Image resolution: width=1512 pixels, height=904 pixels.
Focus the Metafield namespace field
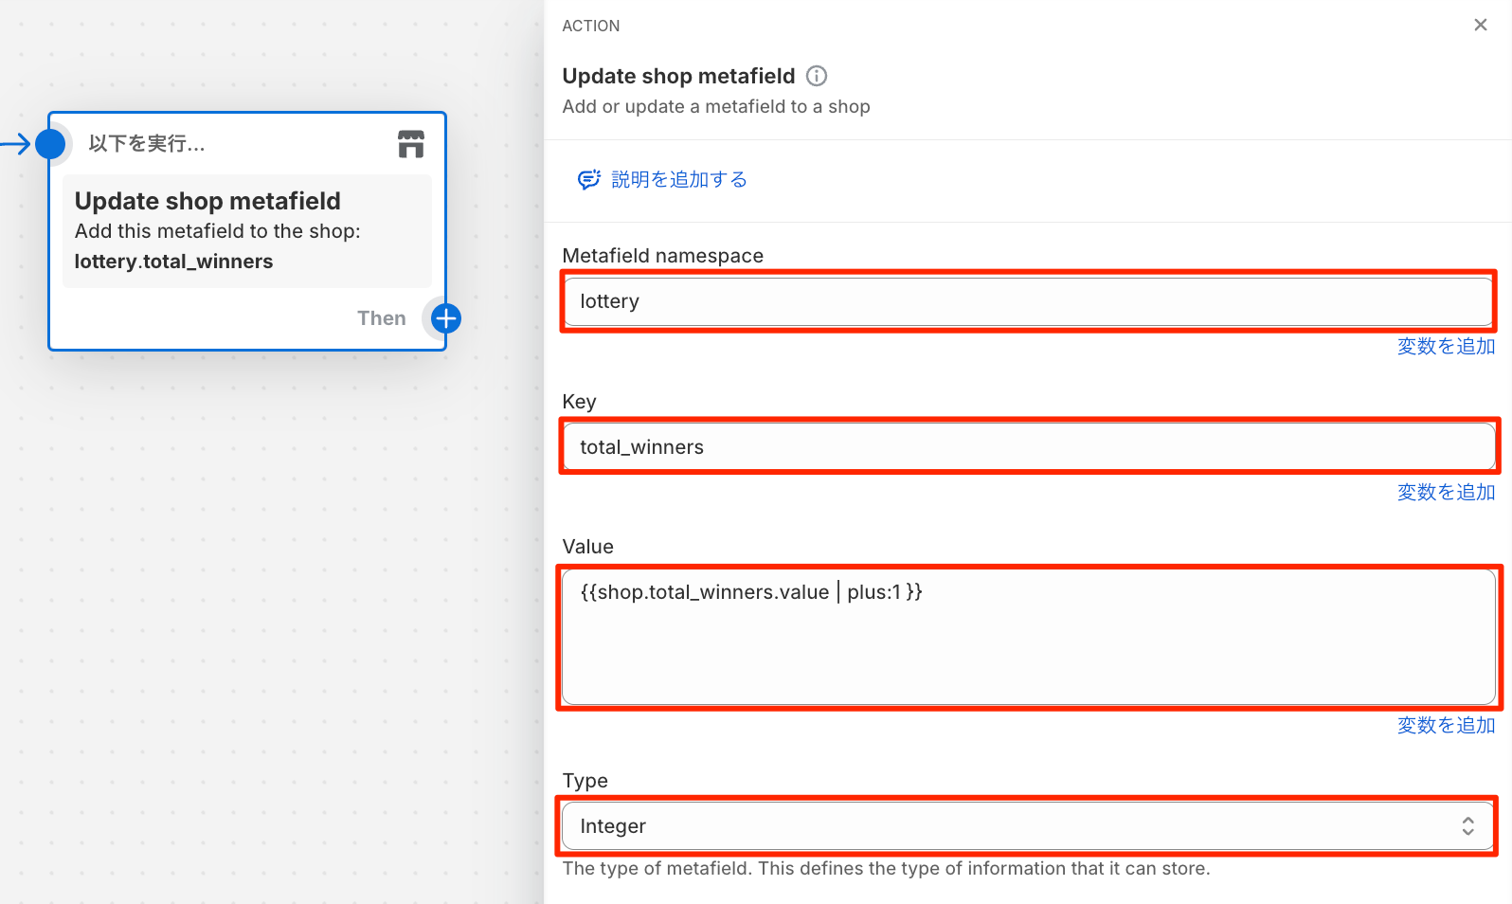[x=1029, y=301]
